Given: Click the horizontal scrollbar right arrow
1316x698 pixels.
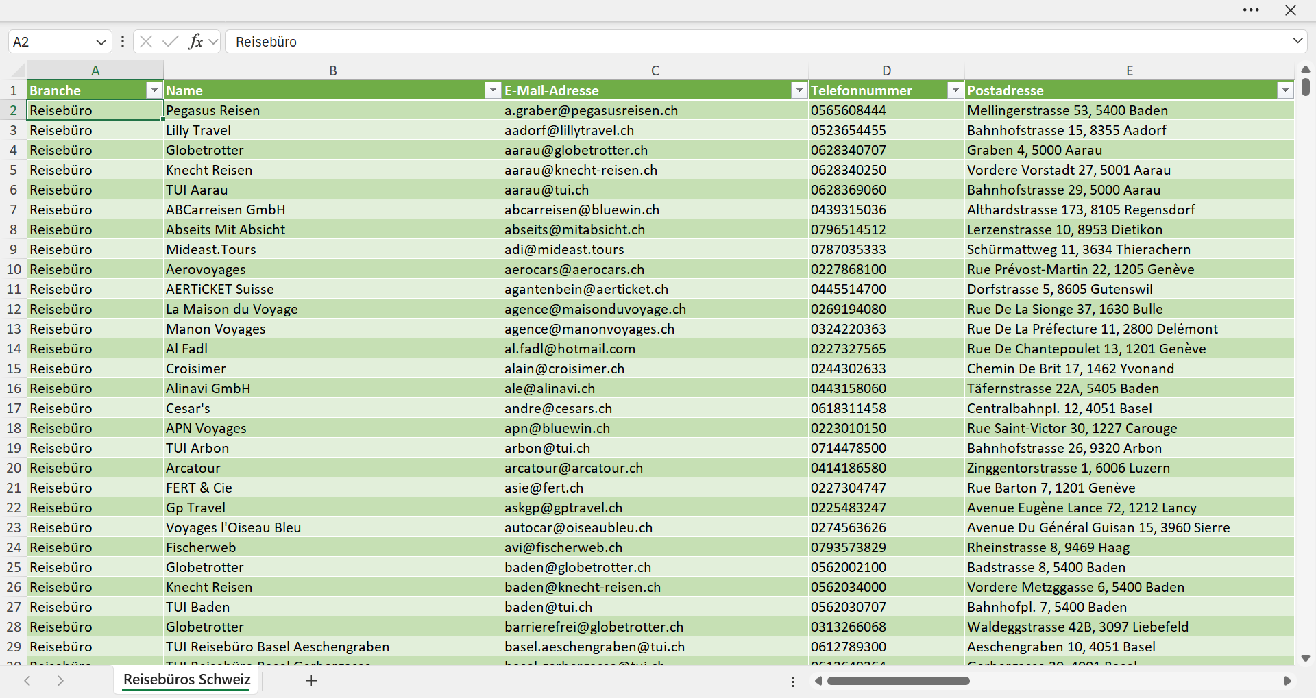Looking at the screenshot, I should [x=1288, y=681].
